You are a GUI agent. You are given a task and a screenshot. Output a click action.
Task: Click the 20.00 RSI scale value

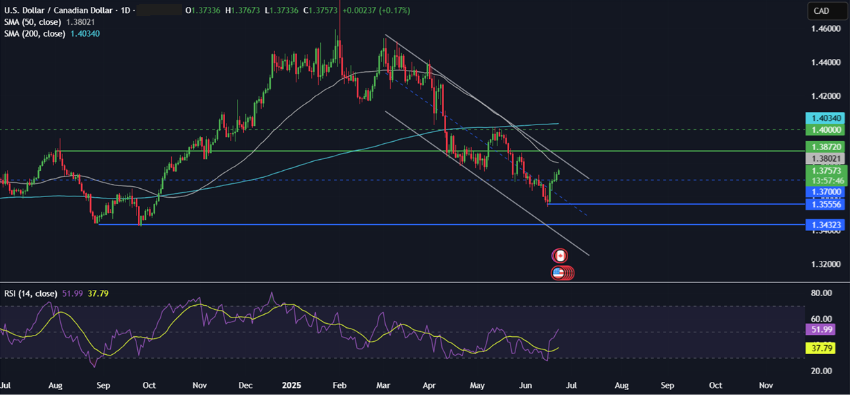[x=821, y=371]
